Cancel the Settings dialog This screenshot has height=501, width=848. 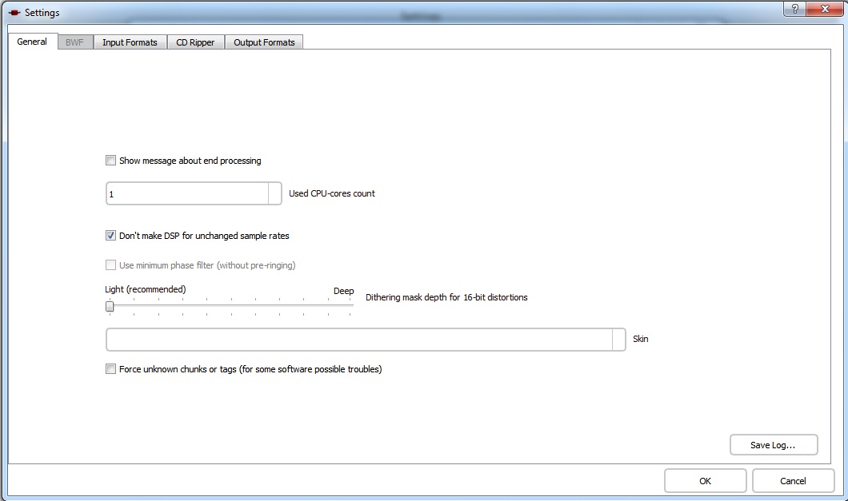coord(793,480)
